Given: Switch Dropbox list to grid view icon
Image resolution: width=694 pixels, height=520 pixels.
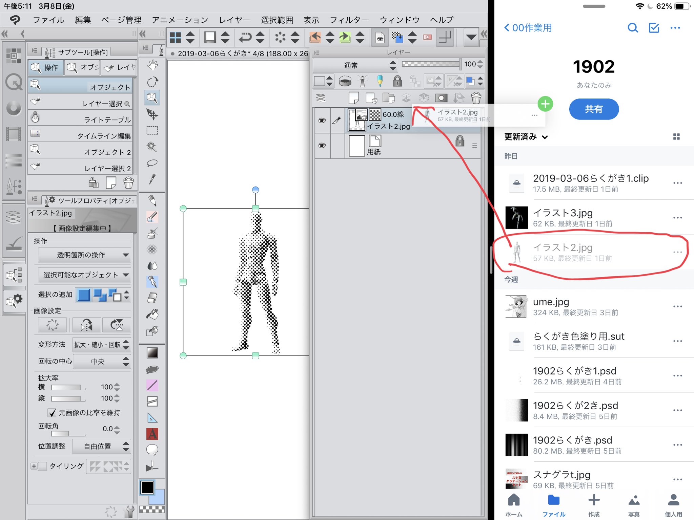Looking at the screenshot, I should (676, 137).
